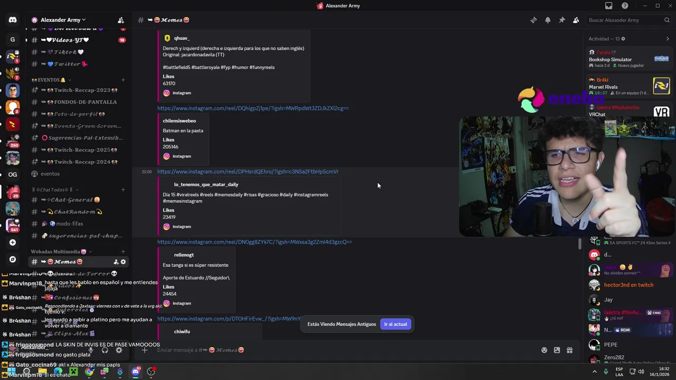Mute the microphone in user panel
The image size is (676, 380).
[x=91, y=350]
